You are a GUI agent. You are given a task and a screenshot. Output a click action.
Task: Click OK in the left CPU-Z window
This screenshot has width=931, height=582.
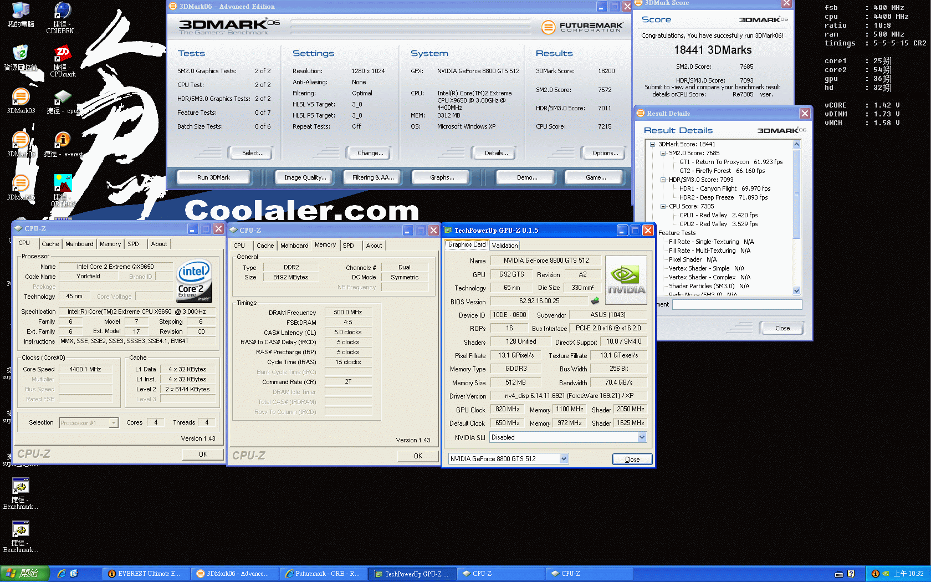(203, 454)
